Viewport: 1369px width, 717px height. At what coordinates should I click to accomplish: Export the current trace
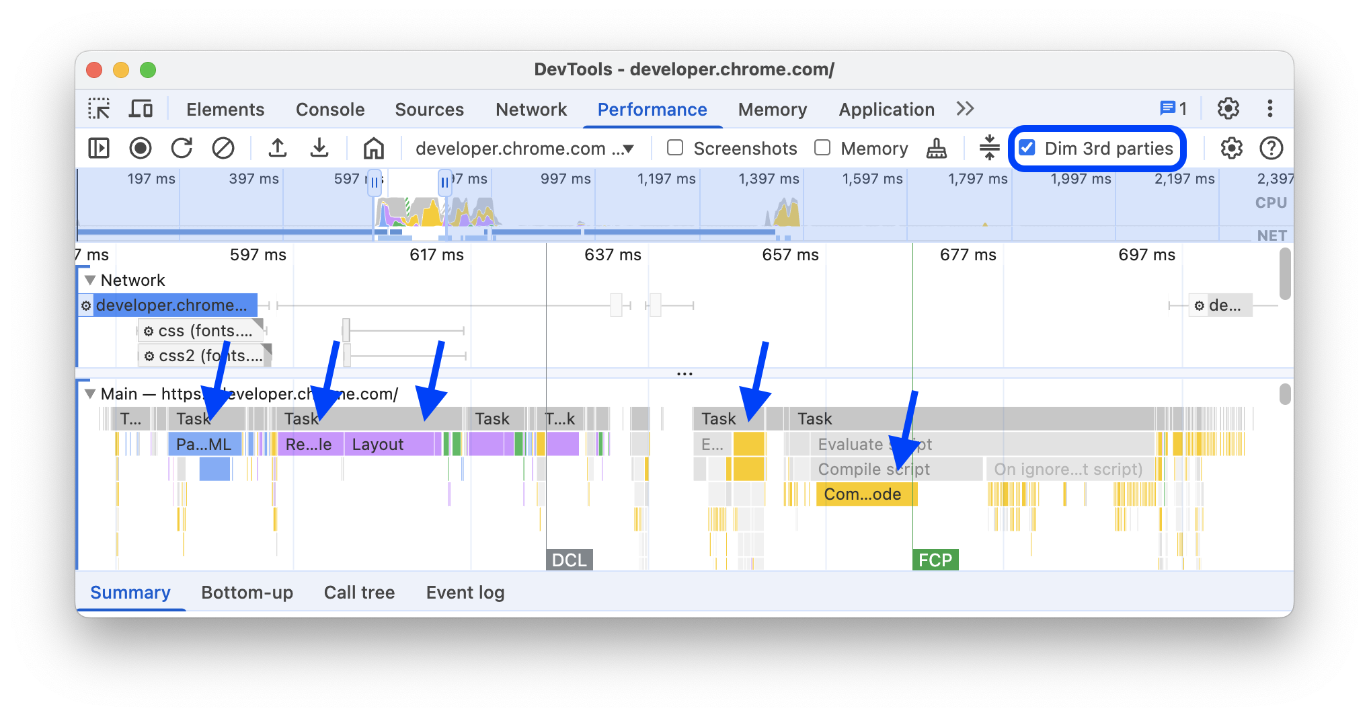click(320, 148)
